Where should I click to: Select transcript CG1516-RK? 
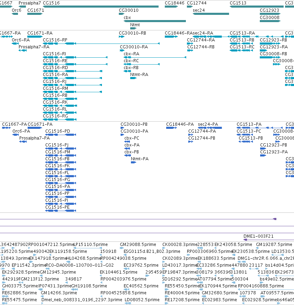click(60, 106)
